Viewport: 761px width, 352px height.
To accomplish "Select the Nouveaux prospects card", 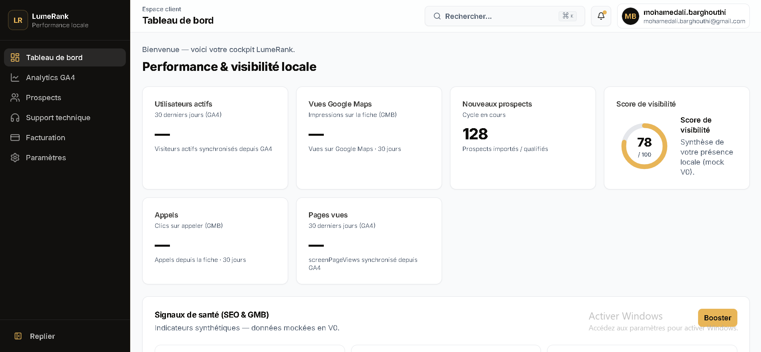I will click(523, 138).
